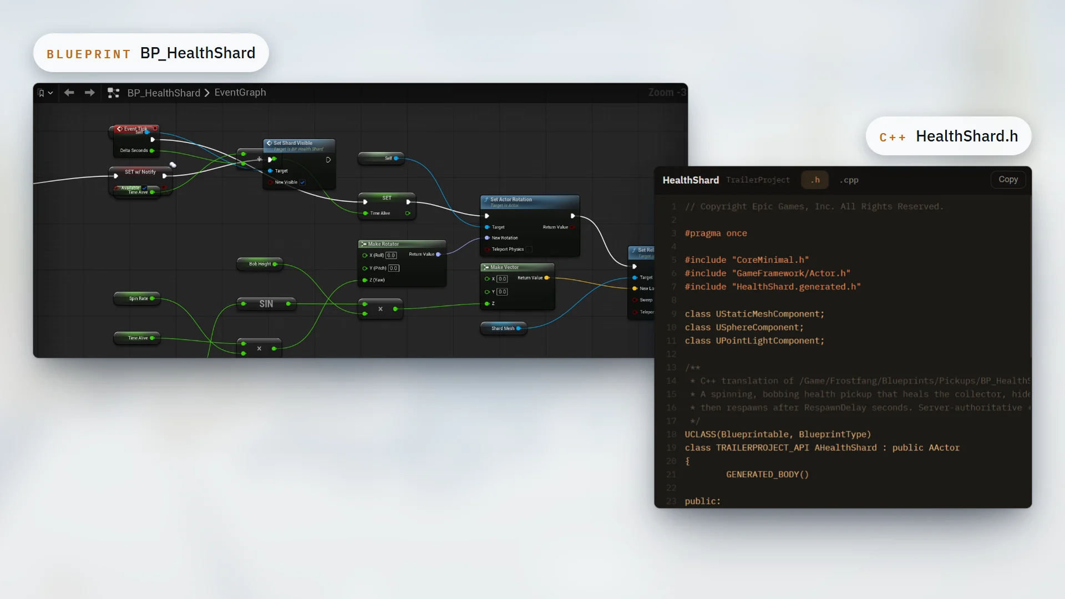
Task: Switch to the .cpp tab in code panel
Action: point(849,180)
